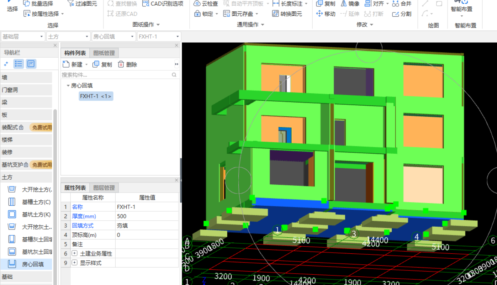This screenshot has width=497, height=285.
Task: Open the 图纸操作 group menu
Action: pyautogui.click(x=146, y=25)
